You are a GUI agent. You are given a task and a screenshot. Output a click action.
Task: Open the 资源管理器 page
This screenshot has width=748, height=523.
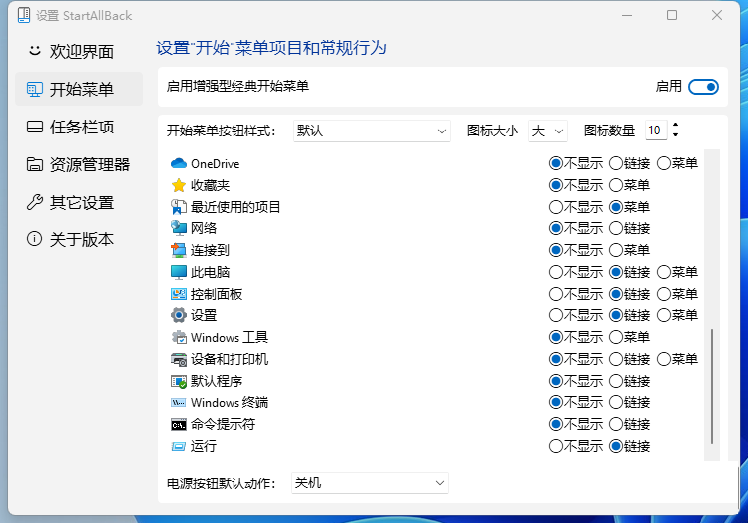(x=79, y=164)
